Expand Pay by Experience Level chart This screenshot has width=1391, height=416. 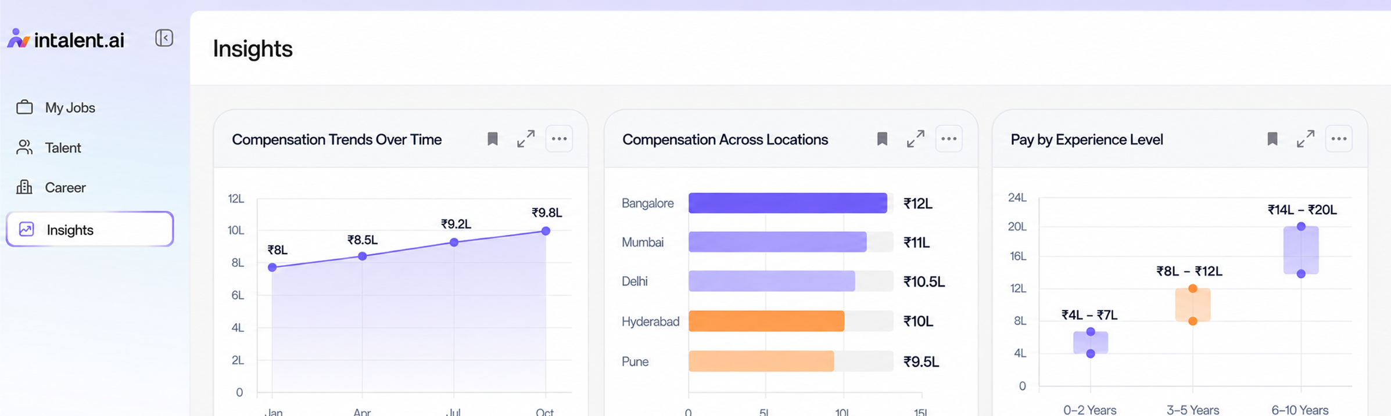(x=1306, y=139)
